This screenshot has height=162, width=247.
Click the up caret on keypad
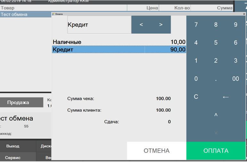pyautogui.click(x=216, y=115)
